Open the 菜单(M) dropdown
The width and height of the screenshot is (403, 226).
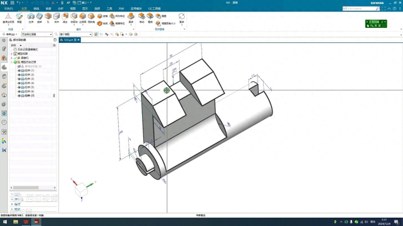pyautogui.click(x=10, y=34)
